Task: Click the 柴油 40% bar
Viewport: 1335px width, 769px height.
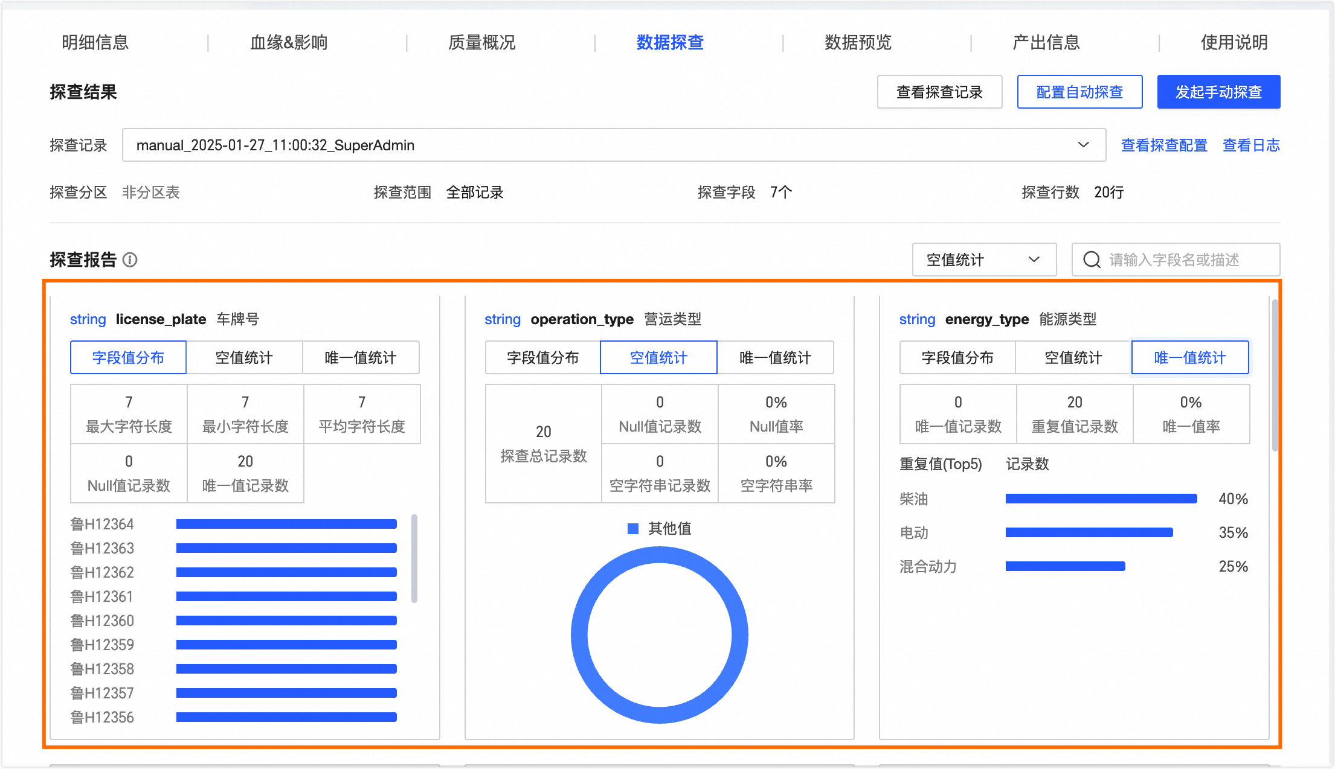Action: click(x=1101, y=499)
